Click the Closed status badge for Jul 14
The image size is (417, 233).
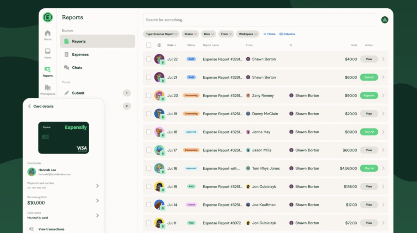pyautogui.click(x=191, y=205)
